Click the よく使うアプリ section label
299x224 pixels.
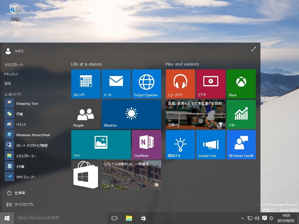click(13, 94)
